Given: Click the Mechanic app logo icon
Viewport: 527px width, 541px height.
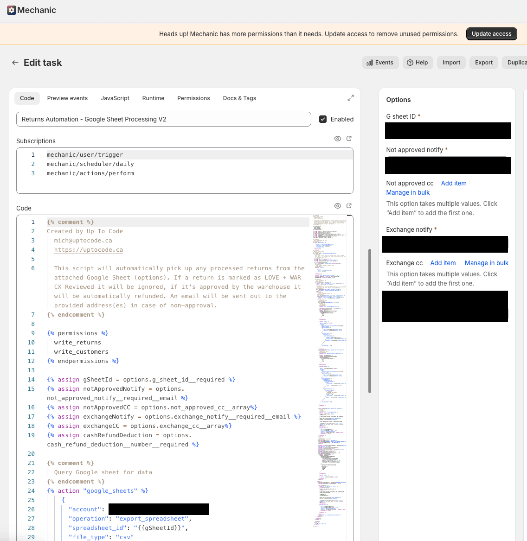Looking at the screenshot, I should 12,10.
